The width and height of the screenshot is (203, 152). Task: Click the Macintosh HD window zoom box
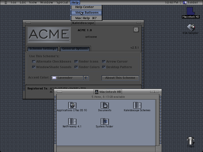pyautogui.click(x=152, y=91)
